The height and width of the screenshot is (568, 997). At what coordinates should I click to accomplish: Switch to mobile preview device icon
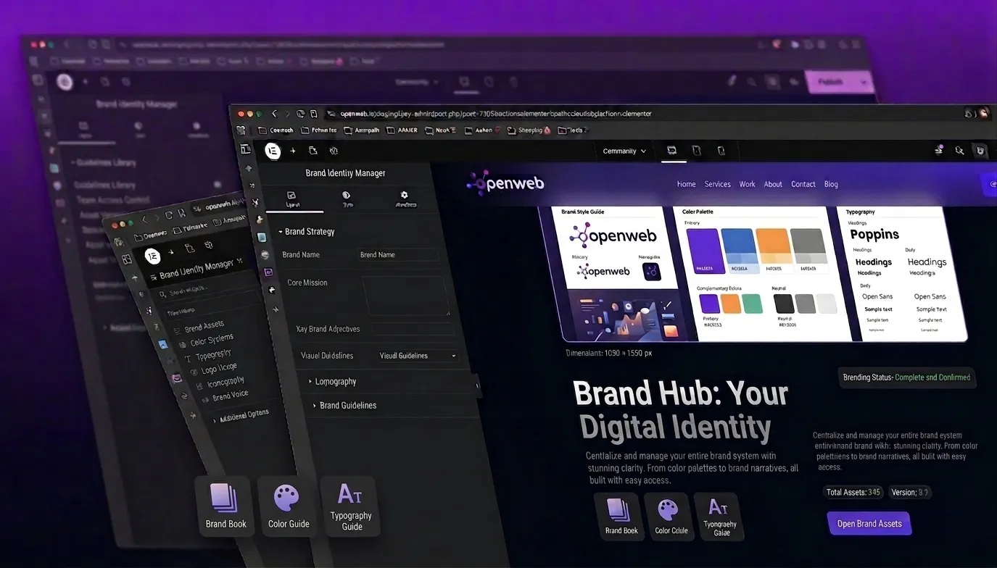click(x=721, y=151)
